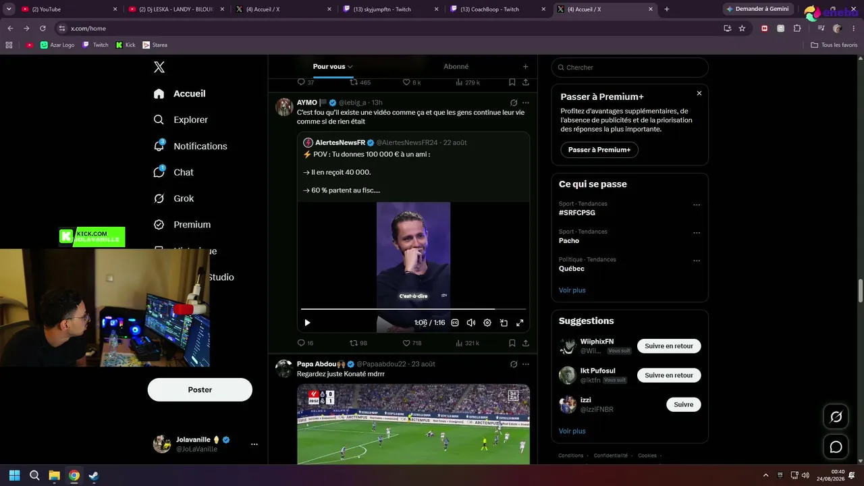Image resolution: width=864 pixels, height=486 pixels.
Task: Open Grok actions on the AYMO post
Action: [x=514, y=103]
